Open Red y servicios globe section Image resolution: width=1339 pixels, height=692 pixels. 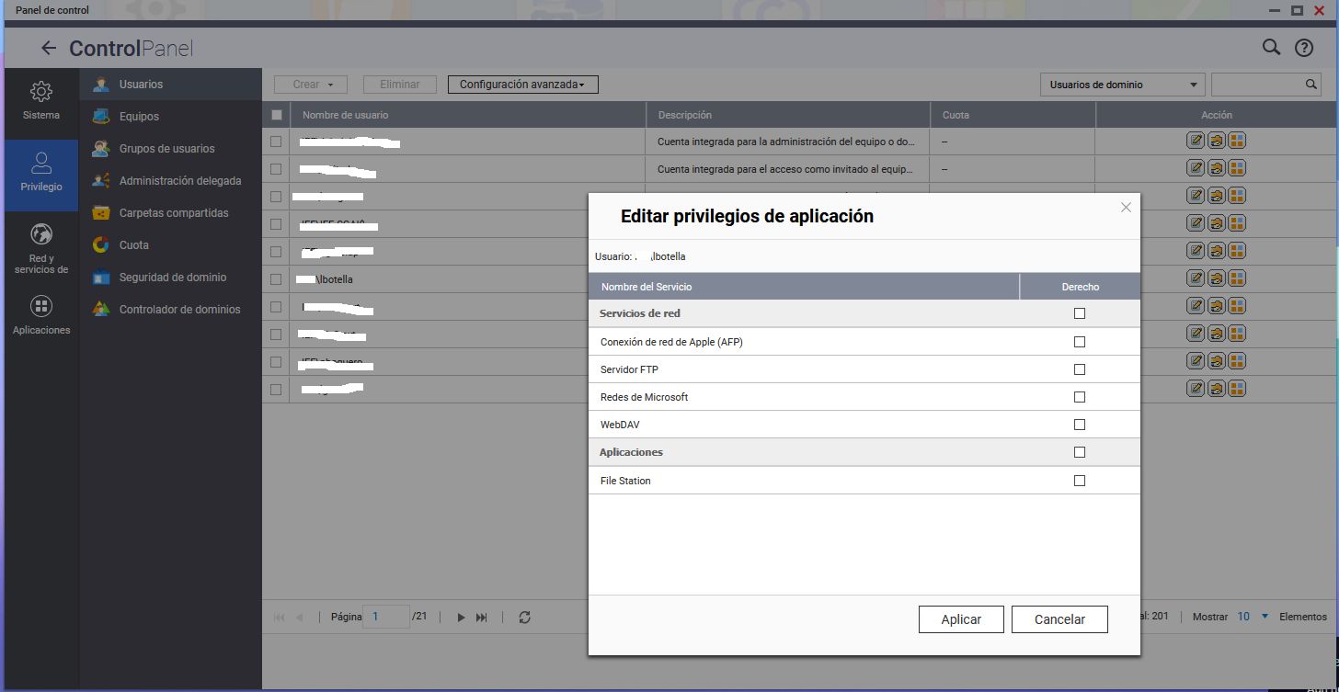(40, 248)
